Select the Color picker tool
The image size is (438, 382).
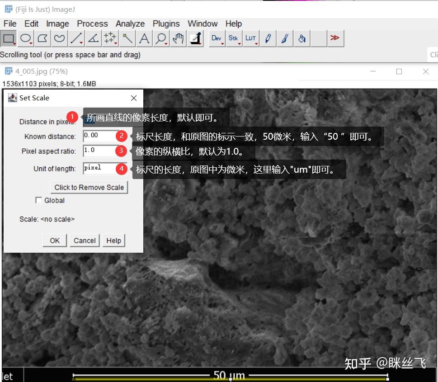click(195, 38)
